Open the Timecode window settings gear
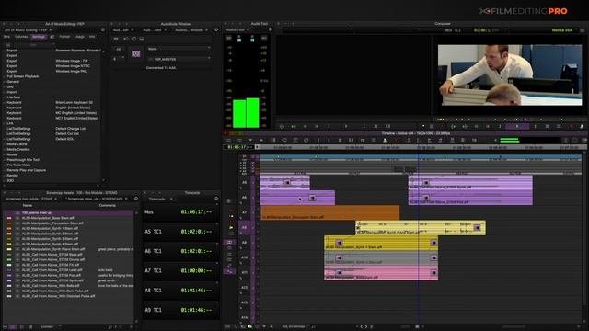The image size is (589, 331). pyautogui.click(x=216, y=199)
